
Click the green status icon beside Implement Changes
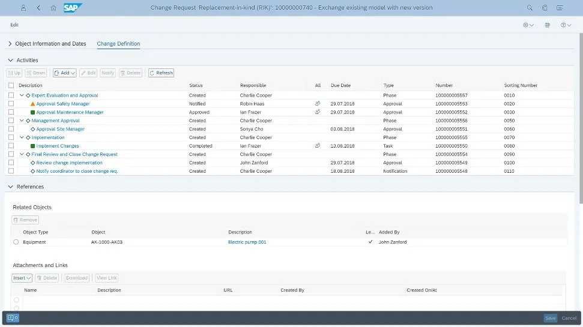(x=32, y=146)
